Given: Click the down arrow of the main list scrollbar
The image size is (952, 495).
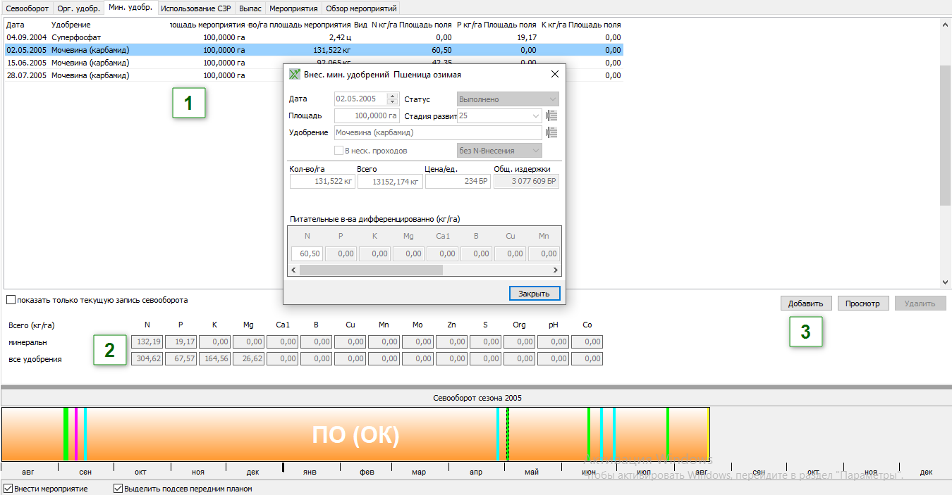Looking at the screenshot, I should (x=946, y=282).
